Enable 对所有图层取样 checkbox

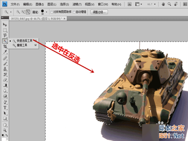(x=52, y=12)
